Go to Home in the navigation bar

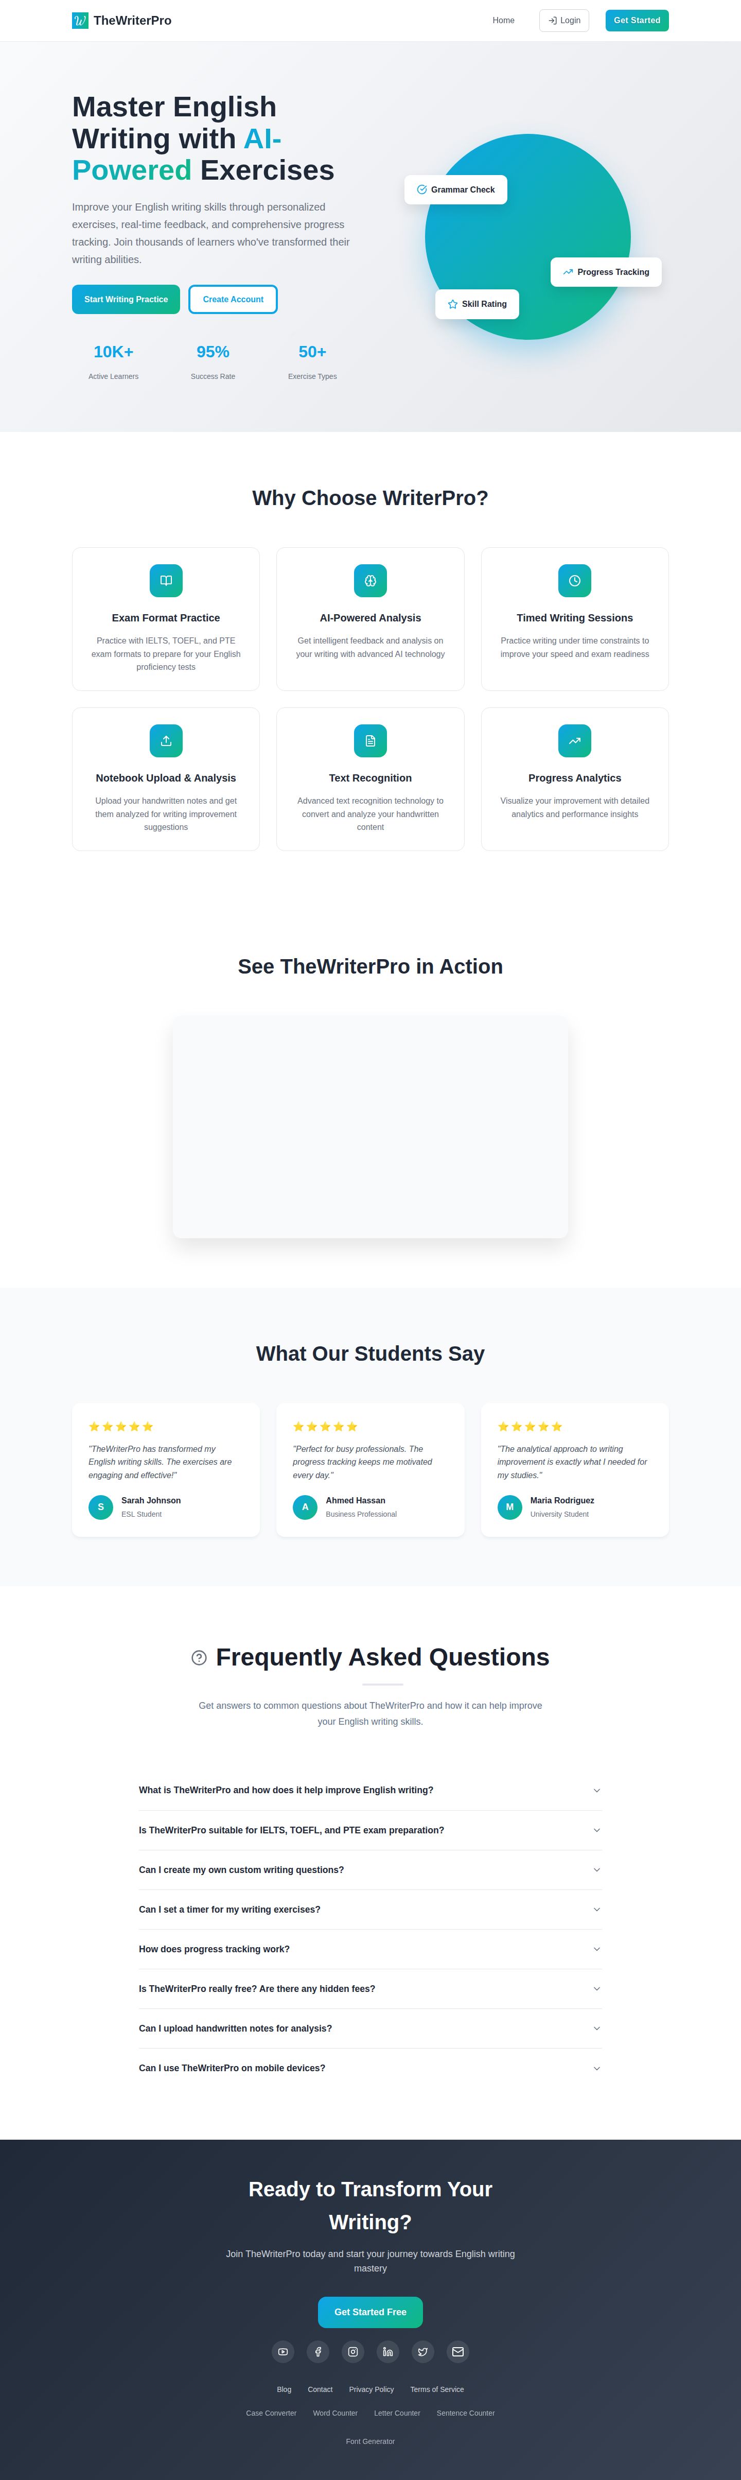[x=503, y=20]
